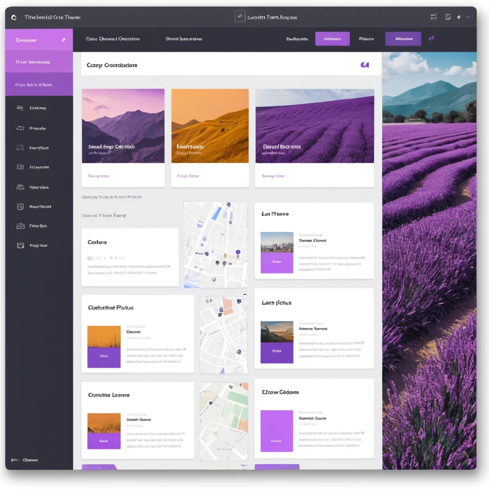489x489 pixels.
Task: Click the app logo icon in the title bar
Action: [14, 17]
